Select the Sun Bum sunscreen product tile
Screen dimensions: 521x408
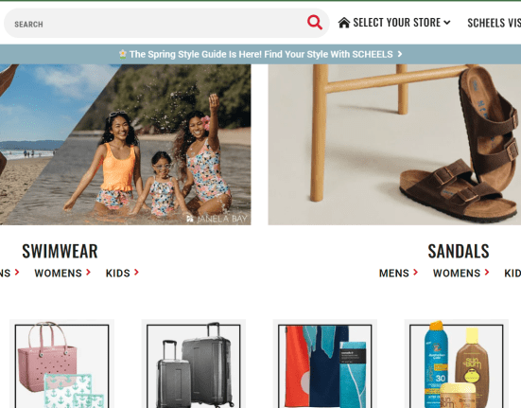[x=456, y=364]
